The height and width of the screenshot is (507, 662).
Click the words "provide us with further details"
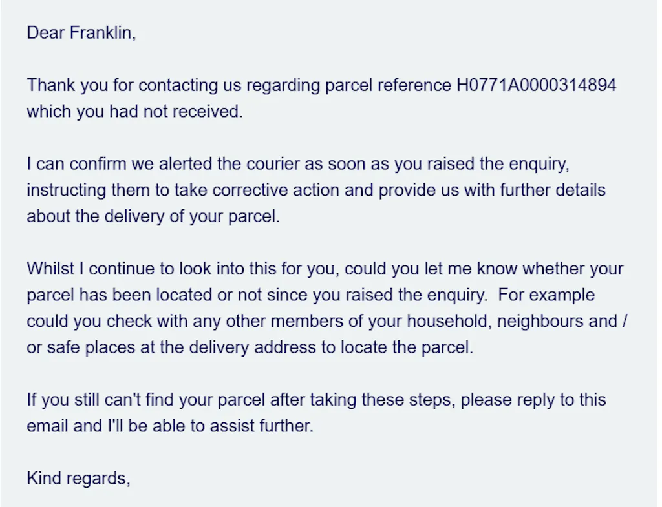tap(492, 191)
